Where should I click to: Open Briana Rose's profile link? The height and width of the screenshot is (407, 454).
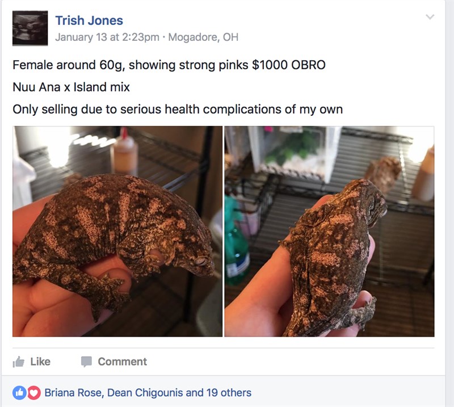(73, 393)
